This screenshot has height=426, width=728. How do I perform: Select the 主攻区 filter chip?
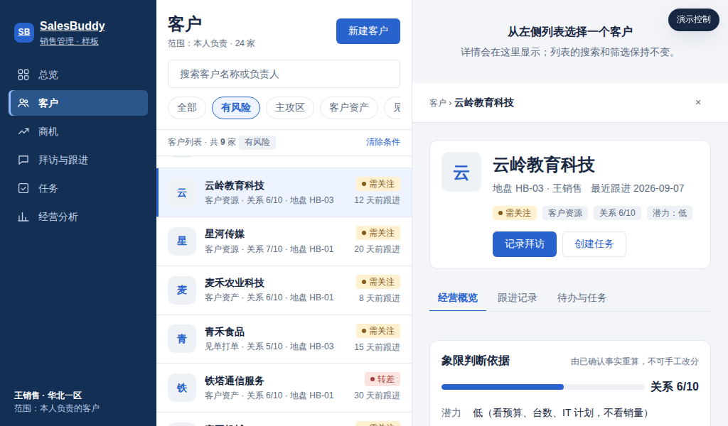coord(290,107)
